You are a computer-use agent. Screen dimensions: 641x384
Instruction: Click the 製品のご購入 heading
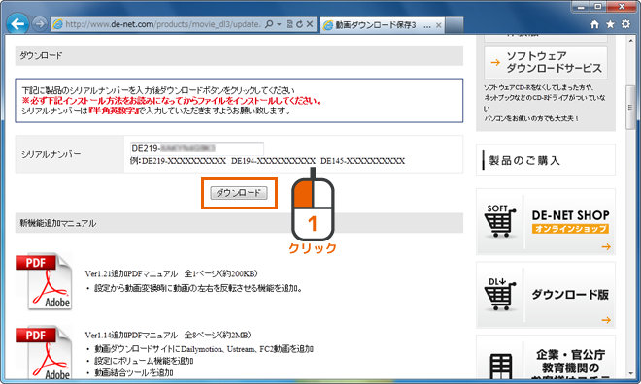tap(524, 160)
